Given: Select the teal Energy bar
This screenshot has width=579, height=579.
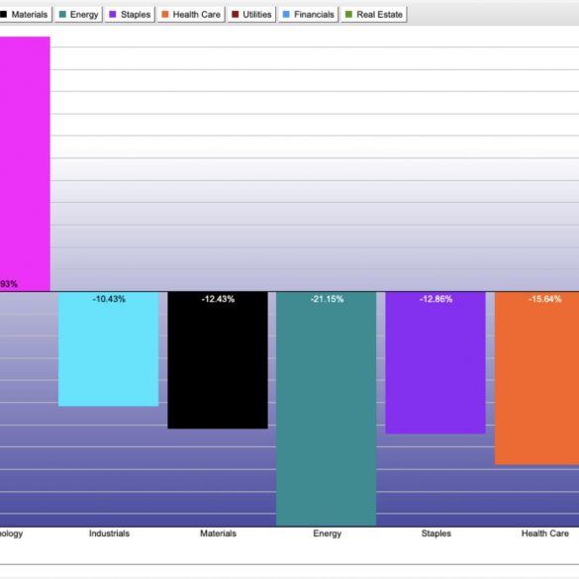Looking at the screenshot, I should (326, 409).
